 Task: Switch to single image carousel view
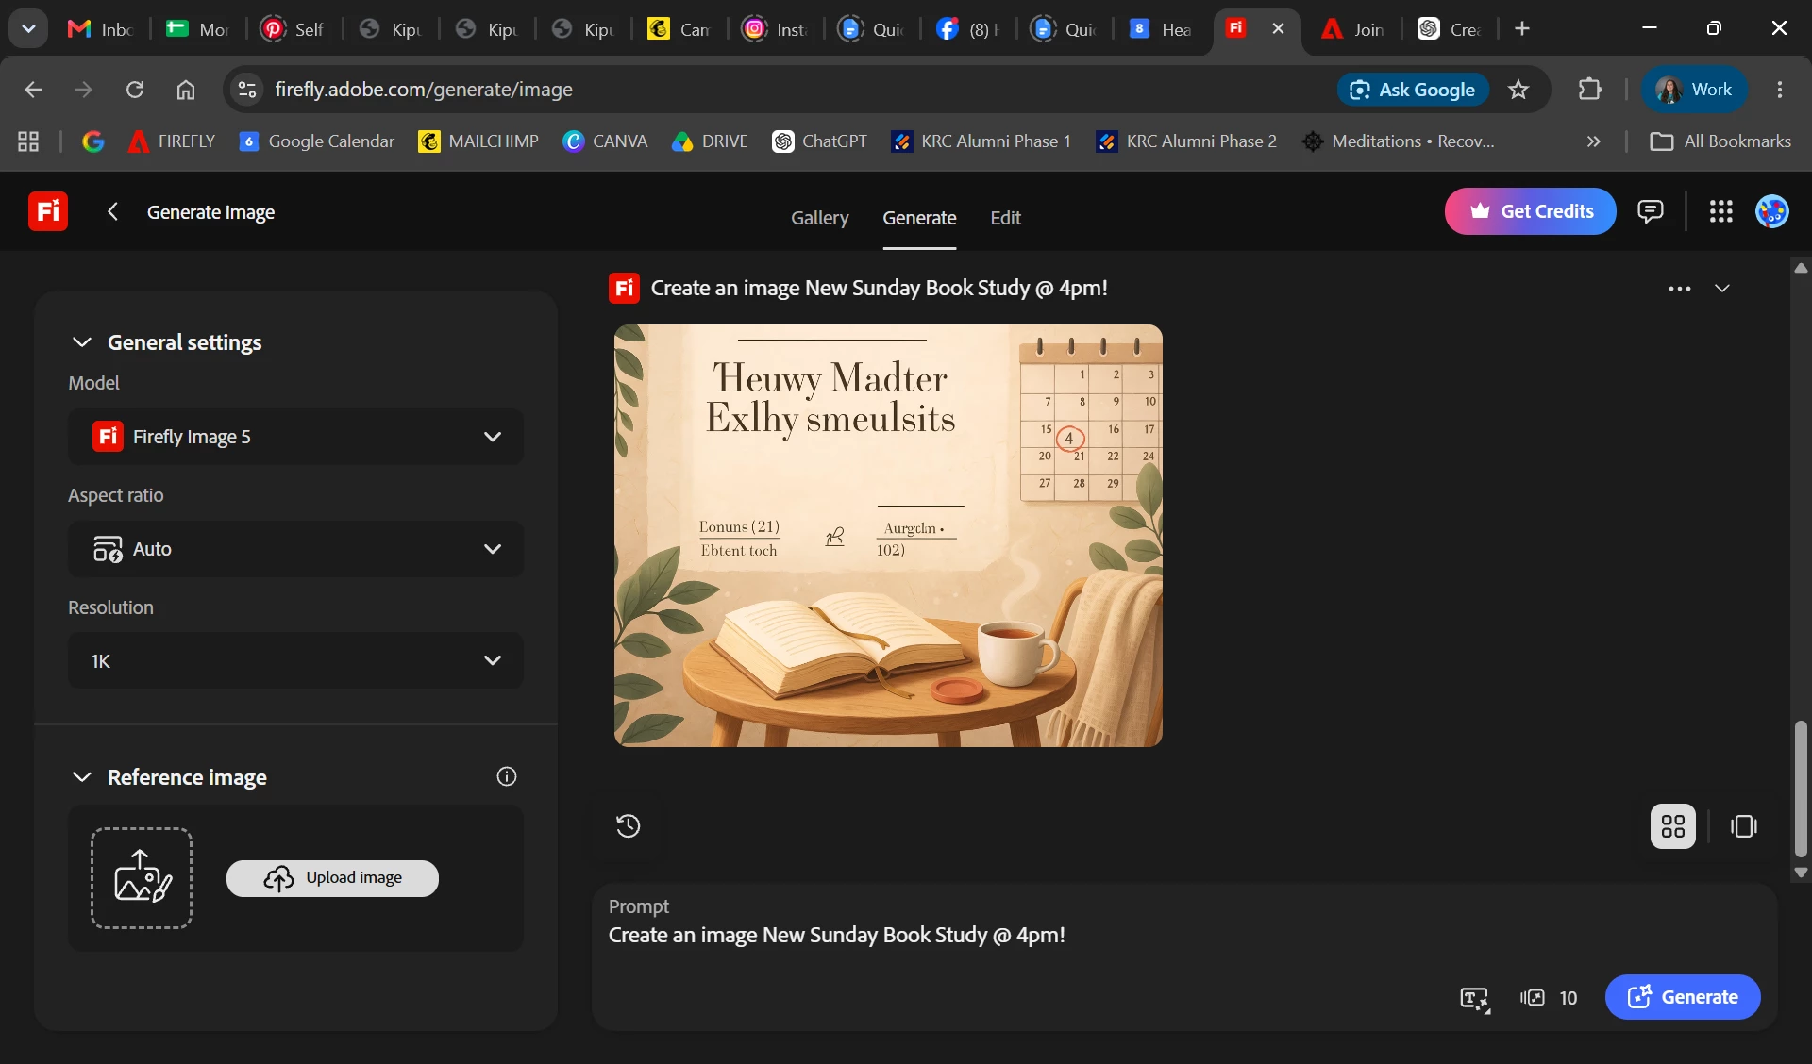coord(1743,826)
